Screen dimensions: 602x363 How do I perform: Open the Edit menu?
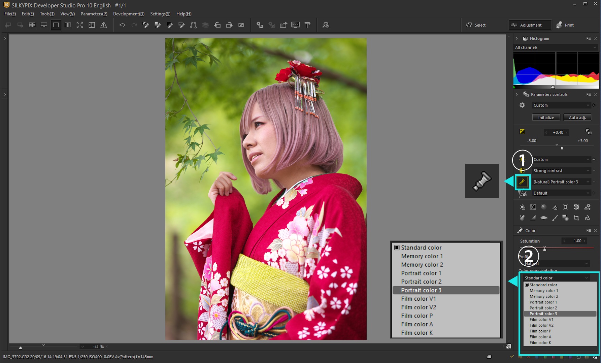[28, 14]
